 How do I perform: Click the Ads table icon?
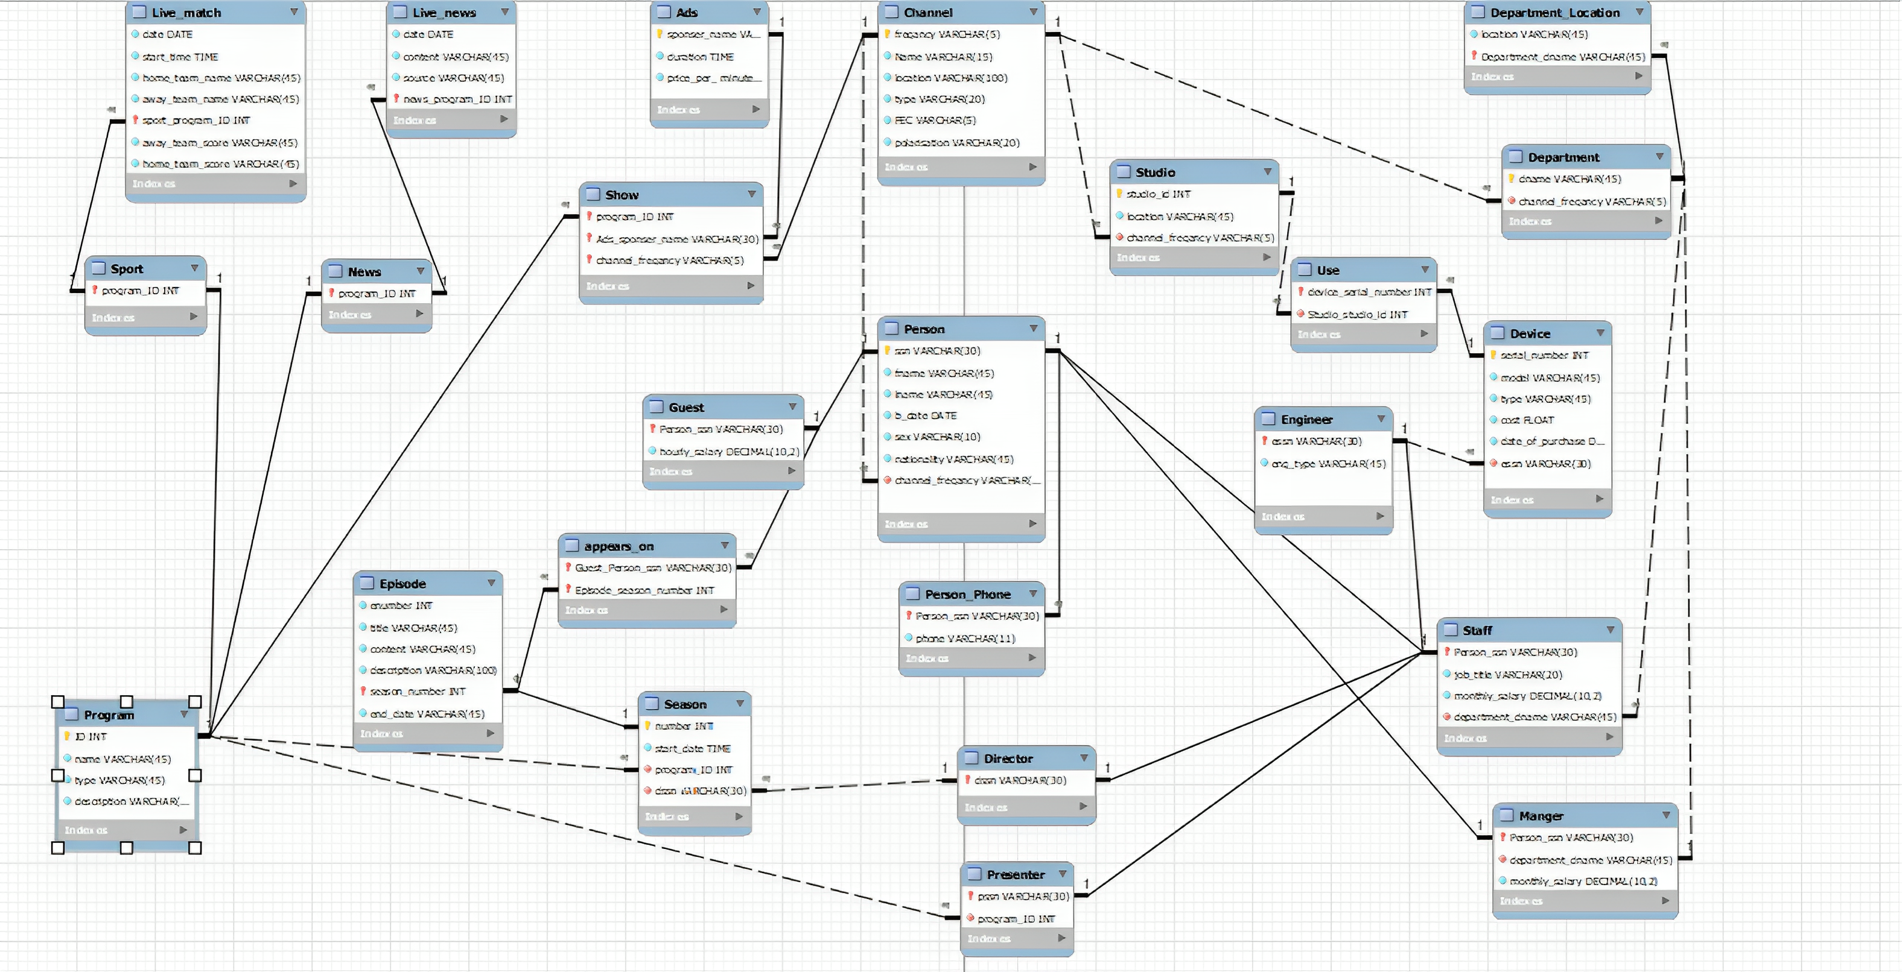[x=663, y=12]
